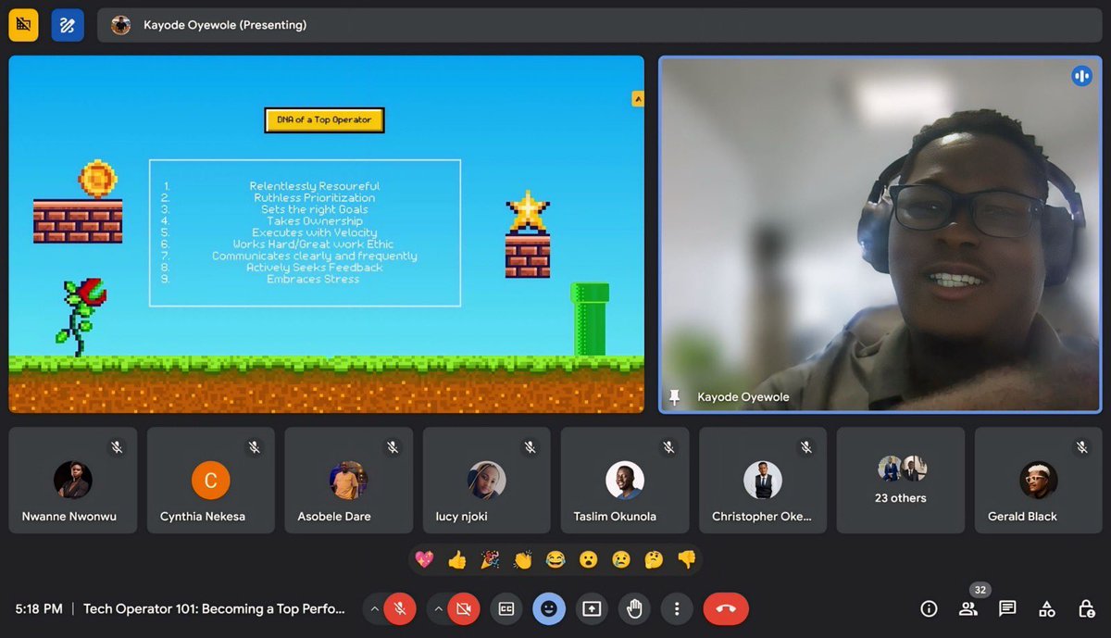The image size is (1111, 638).
Task: Click muted mic icon on Gerald Black
Action: coord(1082,447)
